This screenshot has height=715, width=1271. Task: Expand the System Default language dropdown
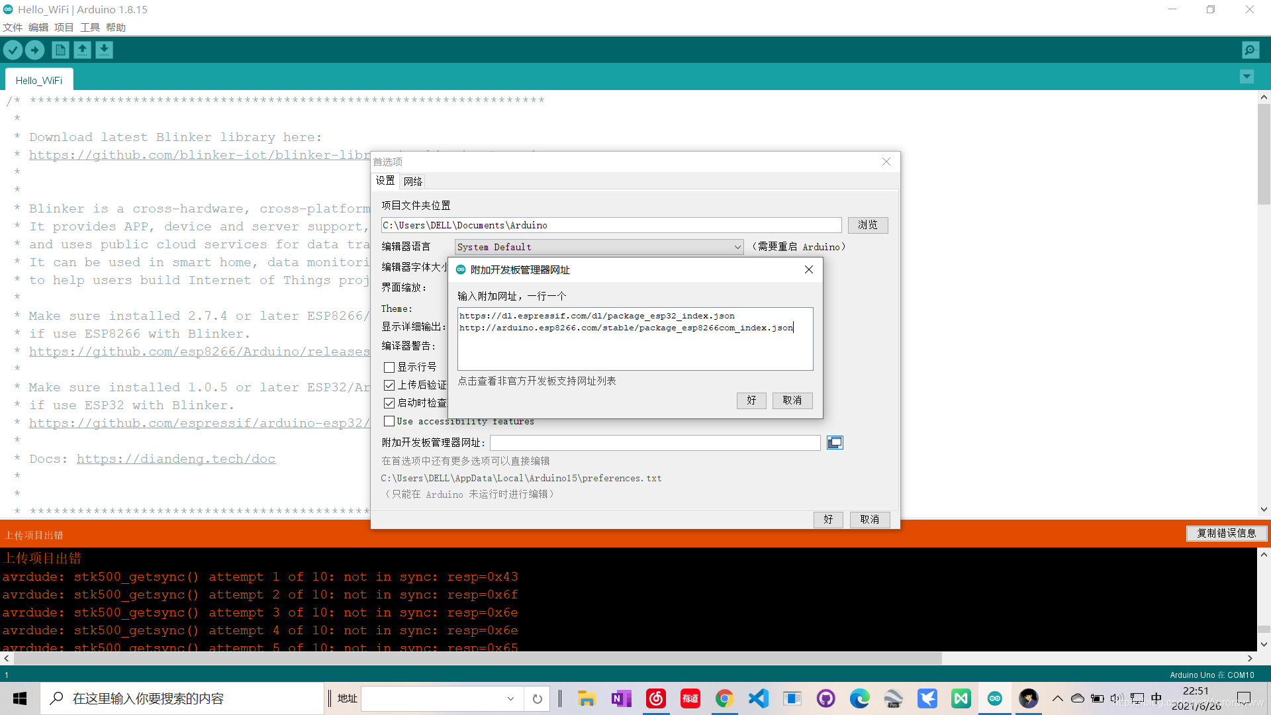pyautogui.click(x=737, y=247)
